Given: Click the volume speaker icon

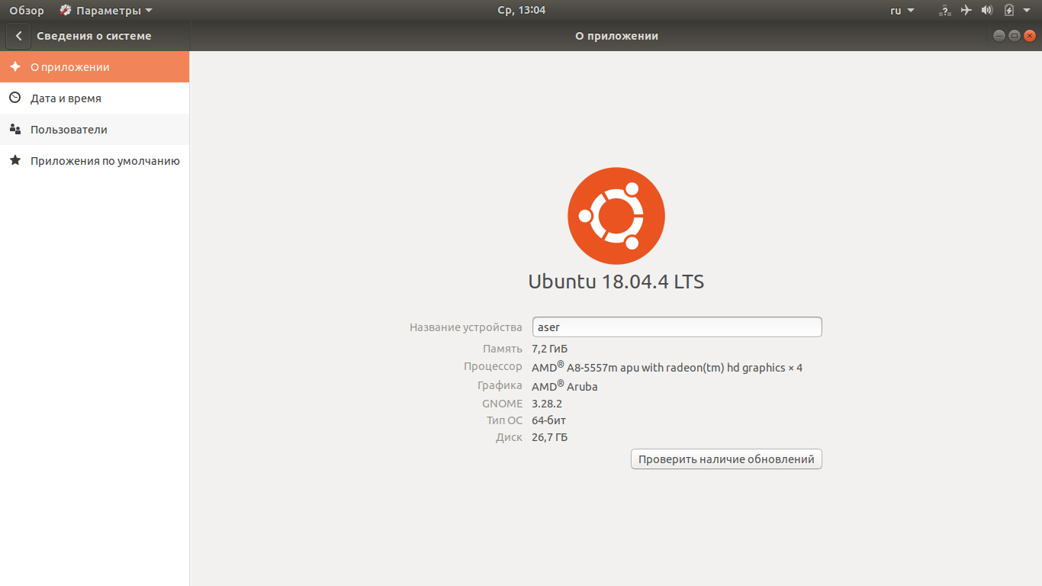Looking at the screenshot, I should (987, 11).
